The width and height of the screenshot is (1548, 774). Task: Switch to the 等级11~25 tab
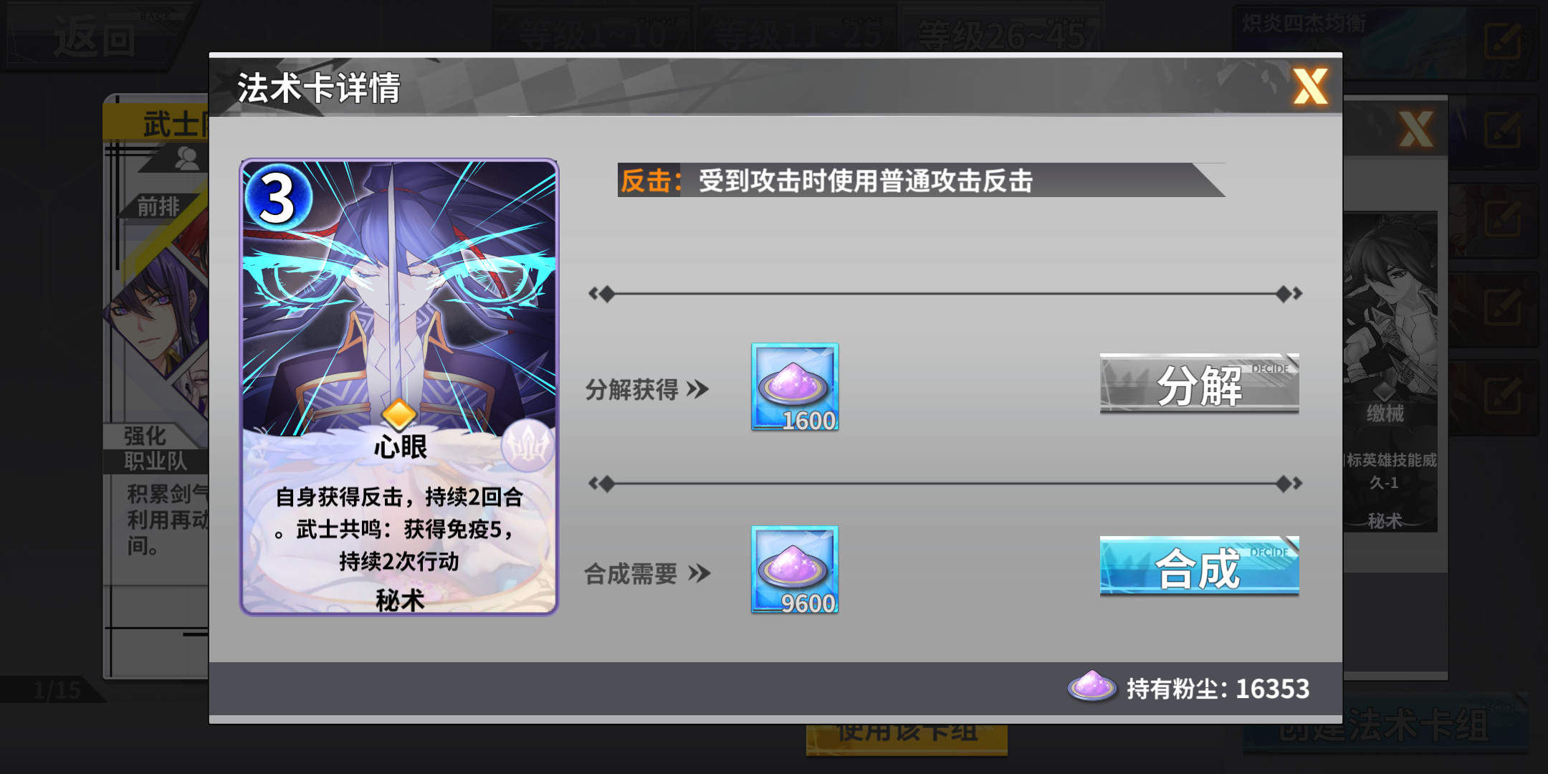(x=797, y=33)
